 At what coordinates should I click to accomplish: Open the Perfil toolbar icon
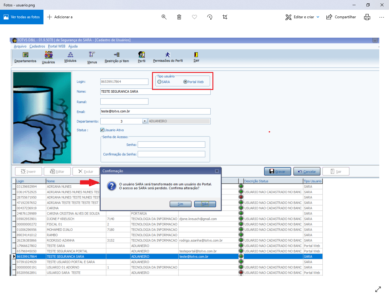142,57
